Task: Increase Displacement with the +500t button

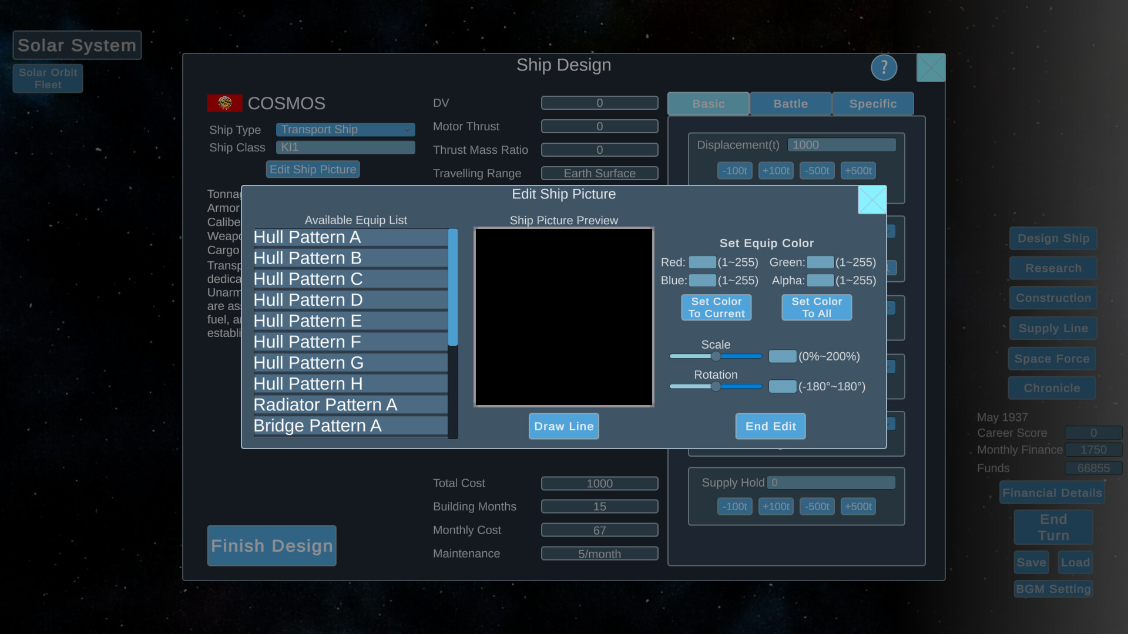Action: tap(858, 170)
